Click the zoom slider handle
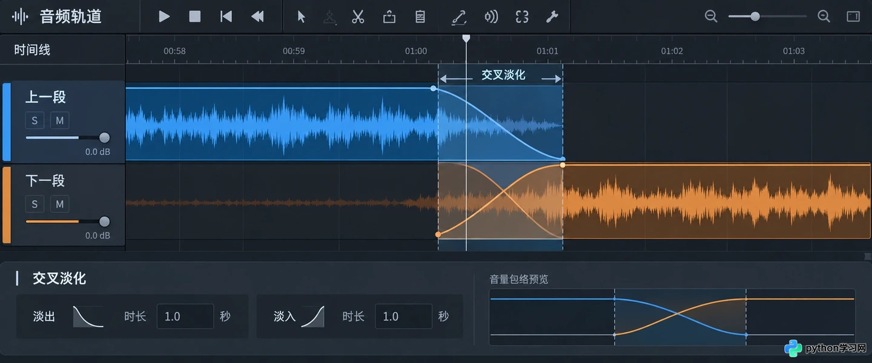 click(x=755, y=16)
